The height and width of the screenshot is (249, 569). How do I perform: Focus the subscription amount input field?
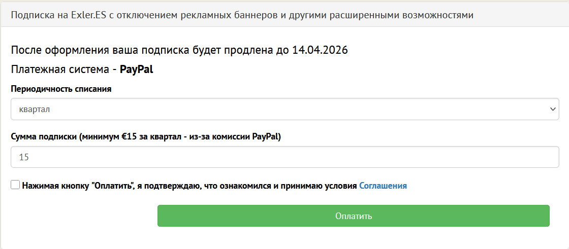(x=284, y=157)
